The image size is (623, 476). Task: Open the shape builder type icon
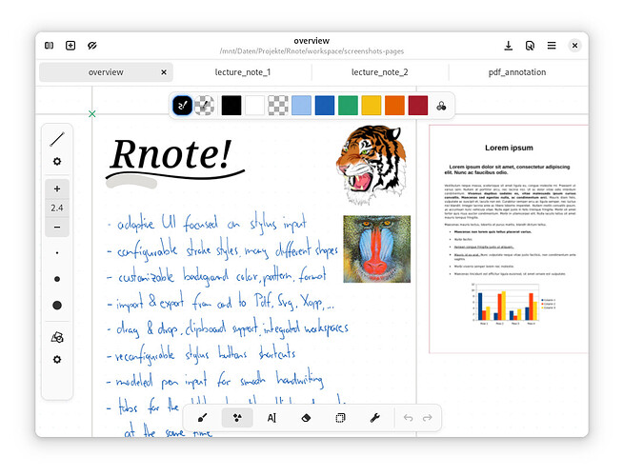point(57,337)
